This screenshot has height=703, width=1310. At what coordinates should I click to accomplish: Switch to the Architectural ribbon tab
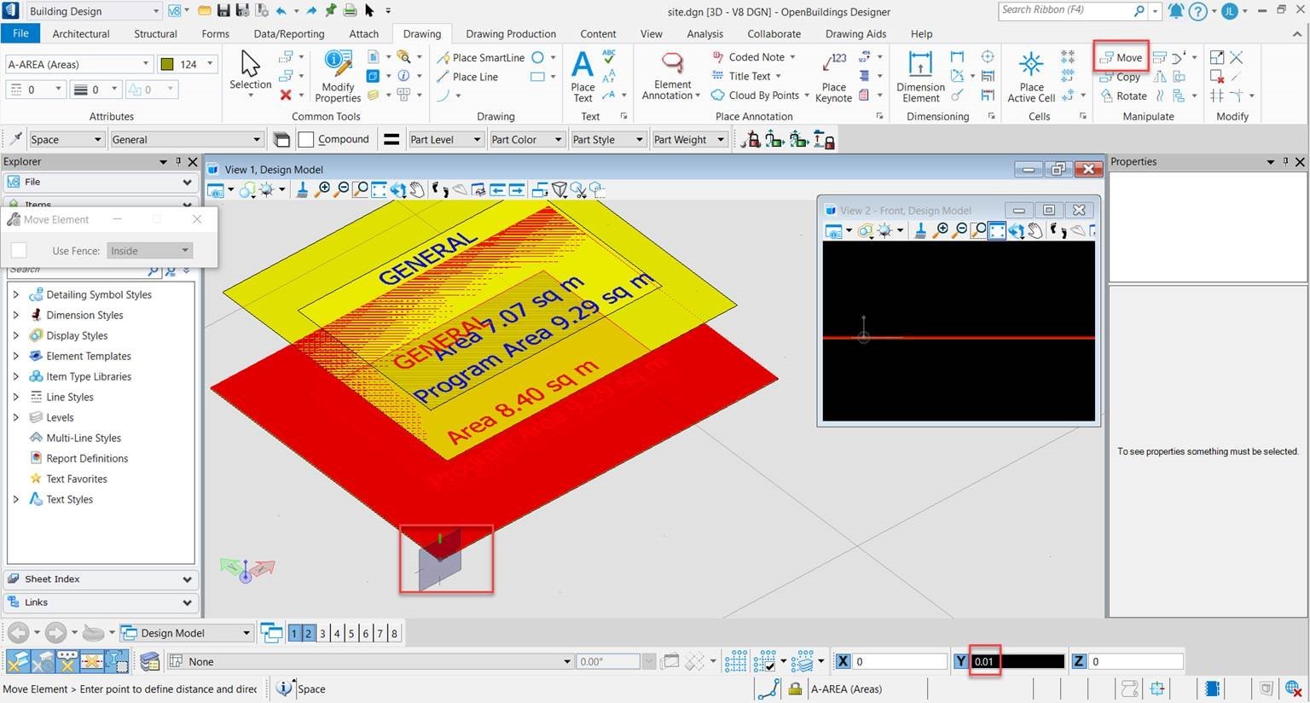click(x=81, y=33)
